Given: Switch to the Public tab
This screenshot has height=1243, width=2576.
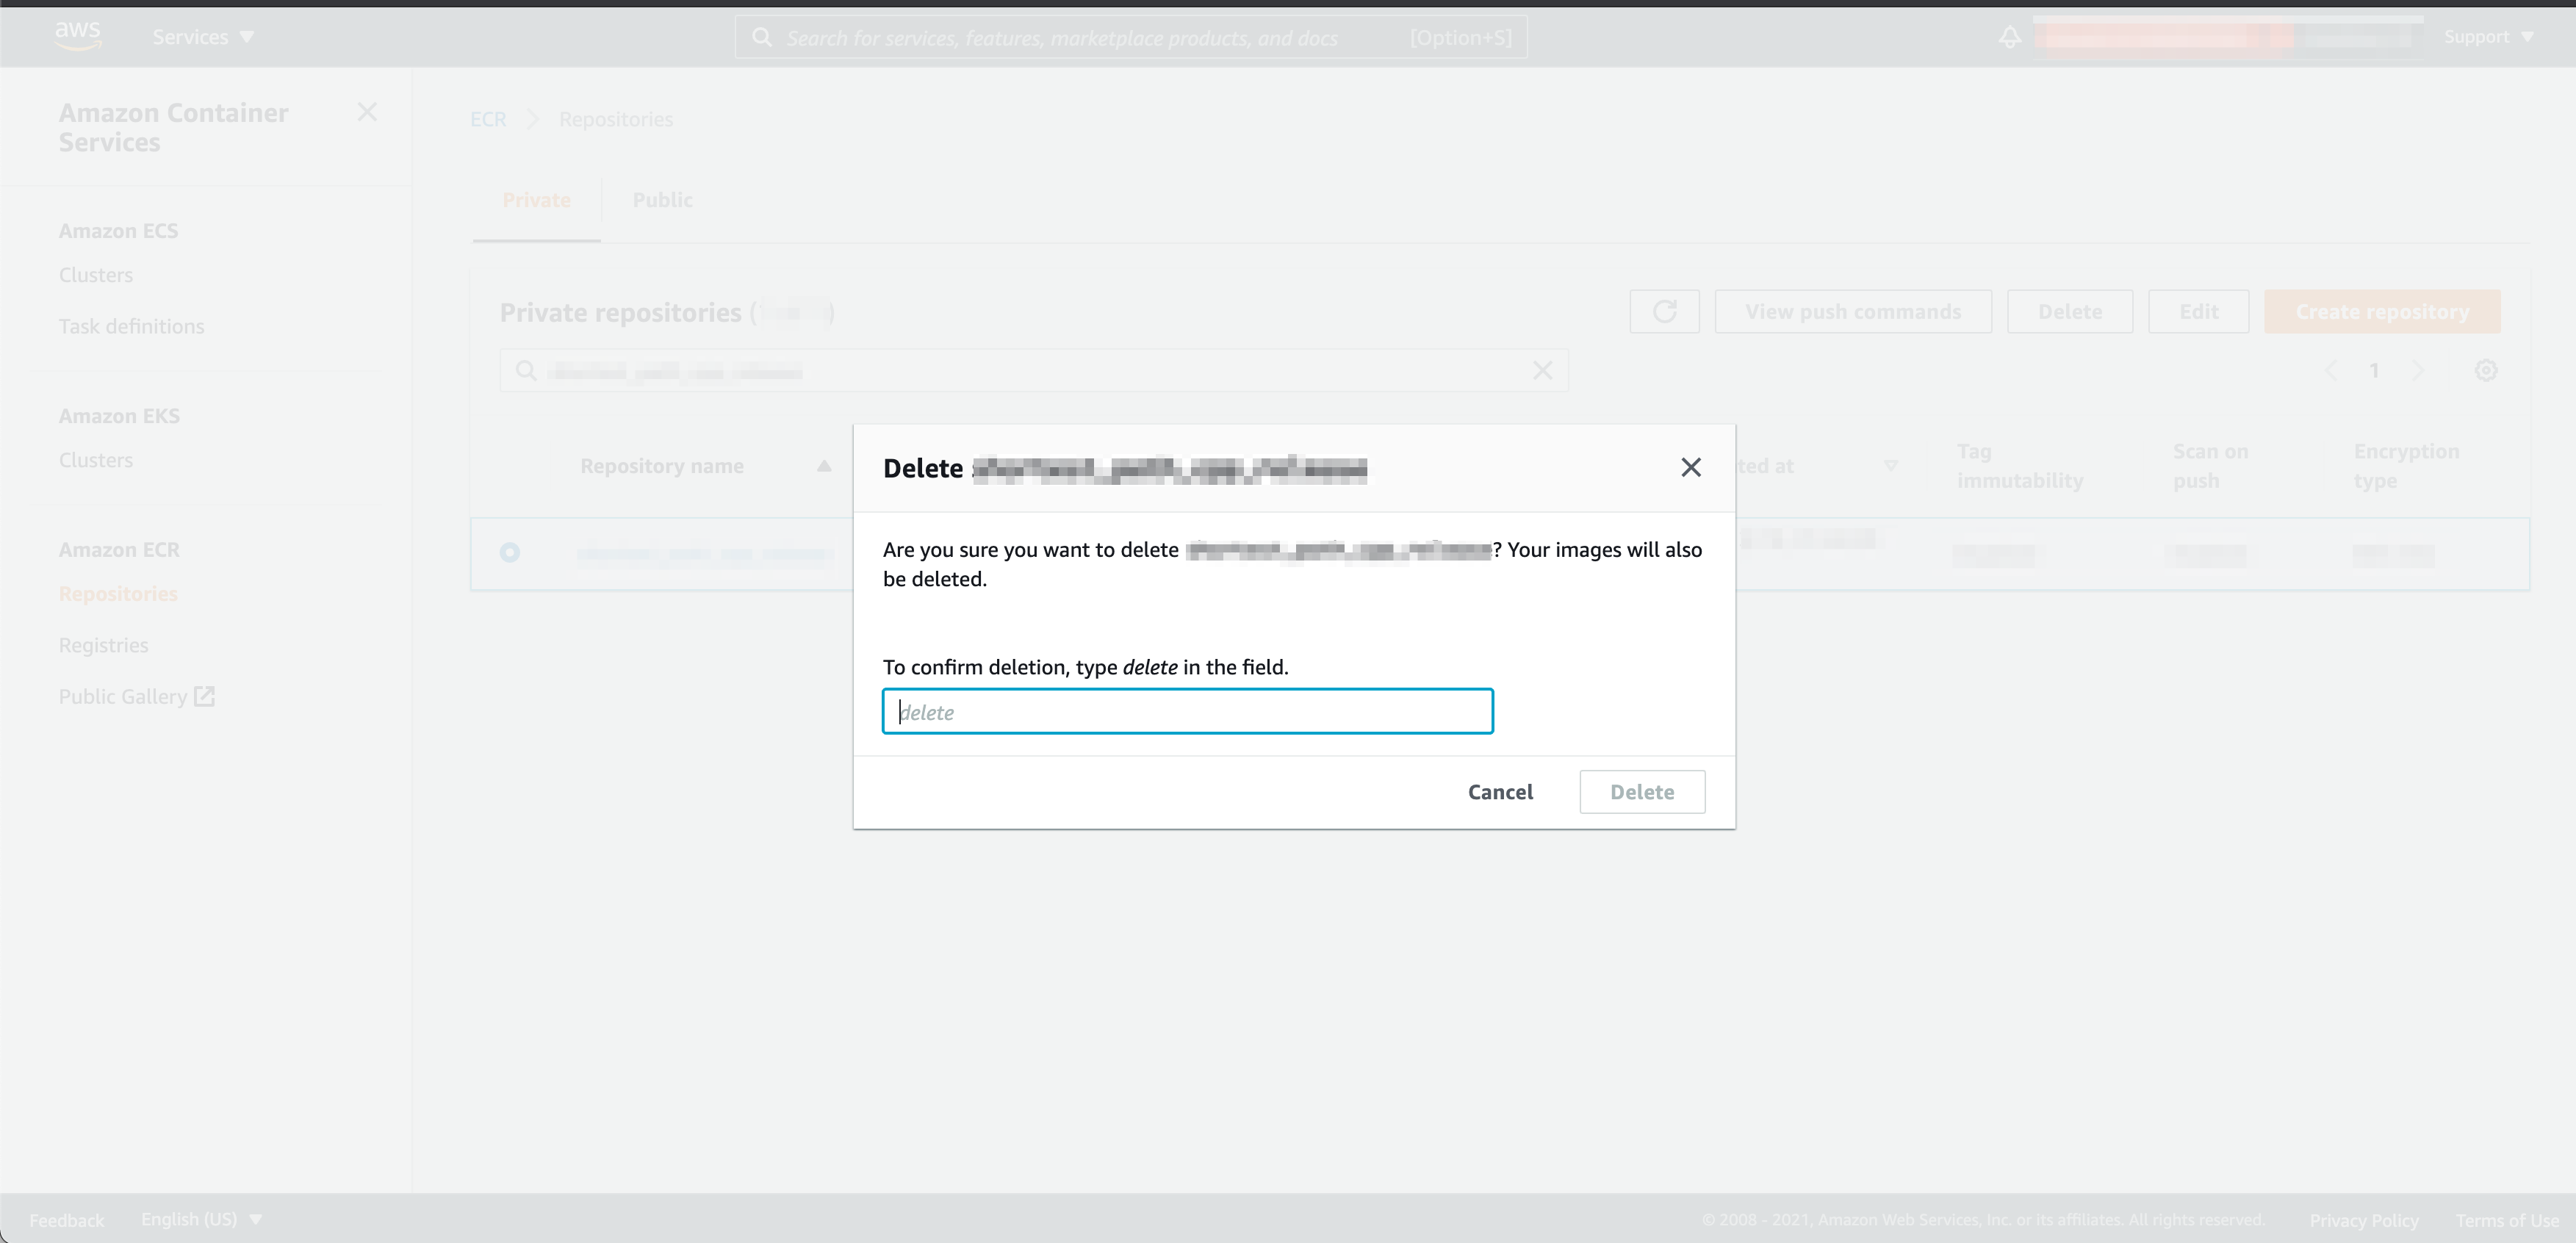Looking at the screenshot, I should coord(662,200).
